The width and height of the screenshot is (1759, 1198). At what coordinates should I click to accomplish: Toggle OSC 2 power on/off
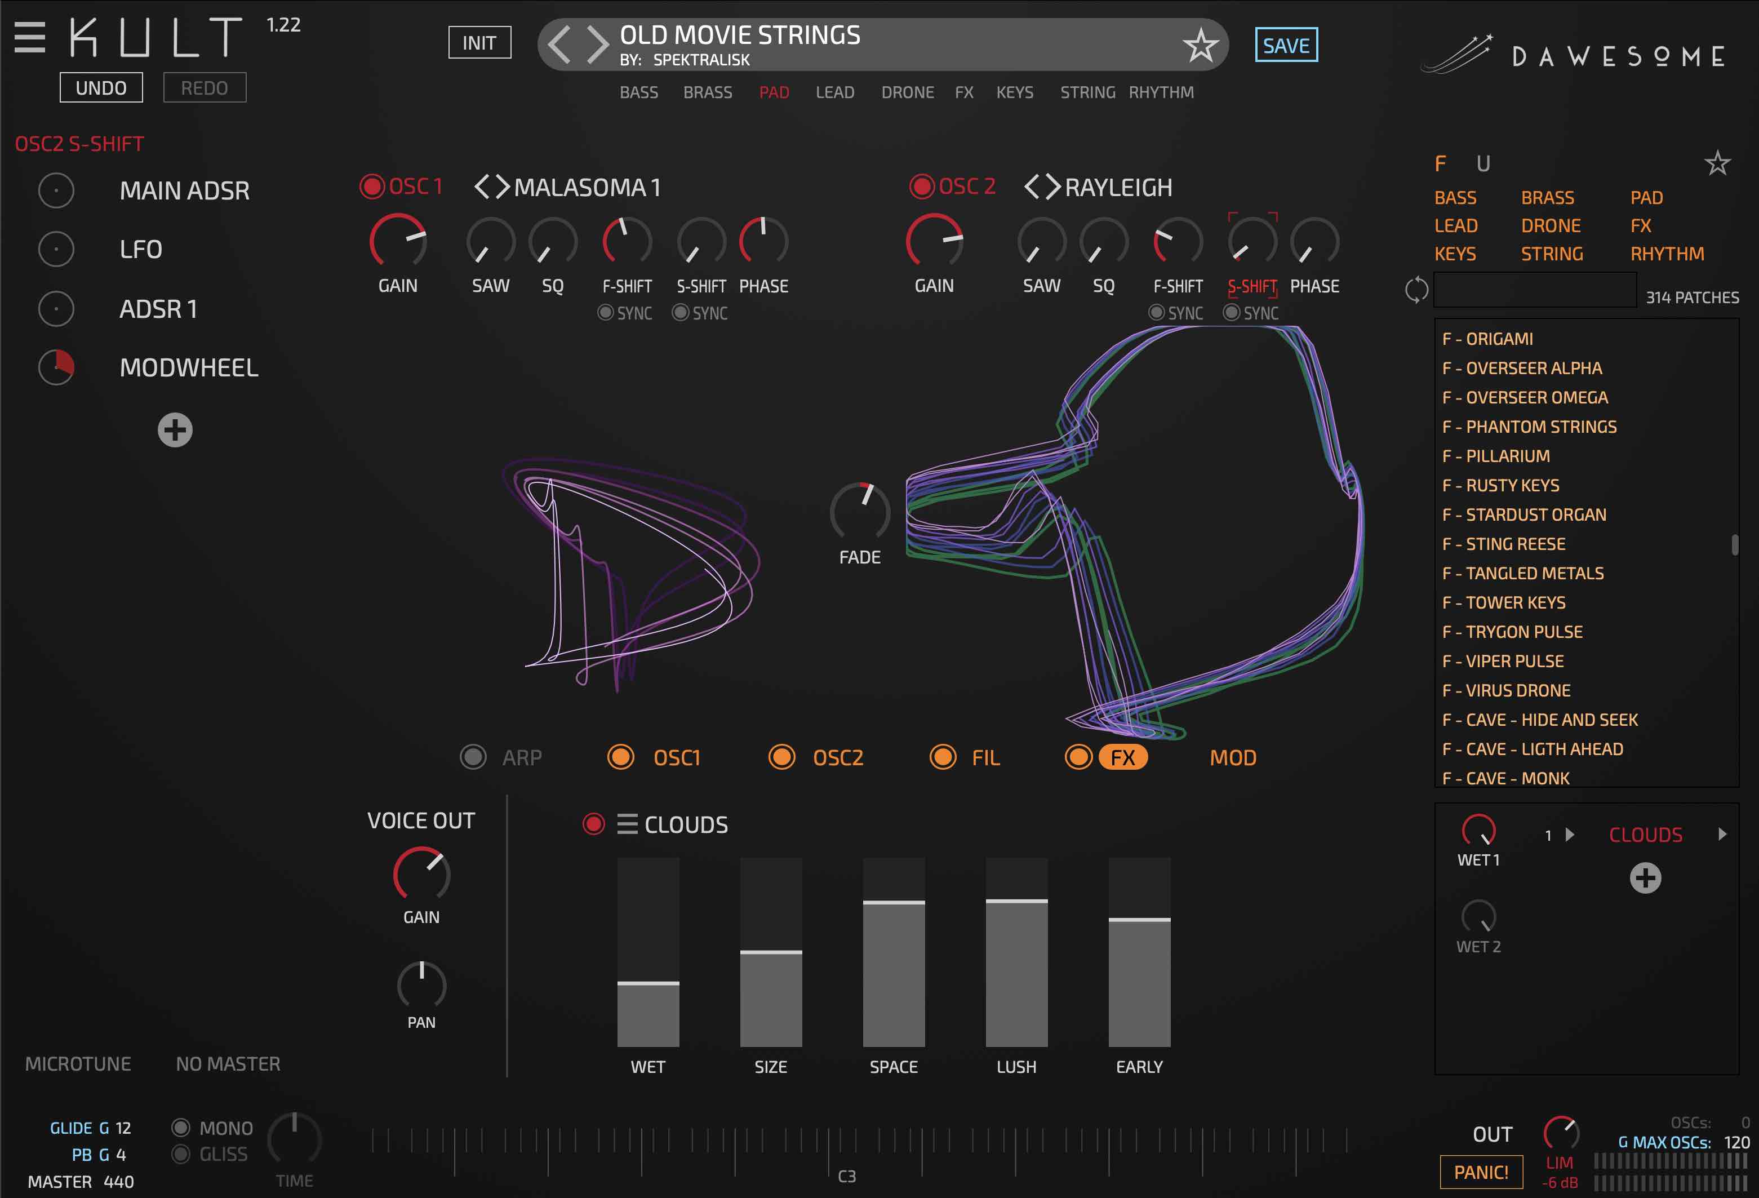921,186
